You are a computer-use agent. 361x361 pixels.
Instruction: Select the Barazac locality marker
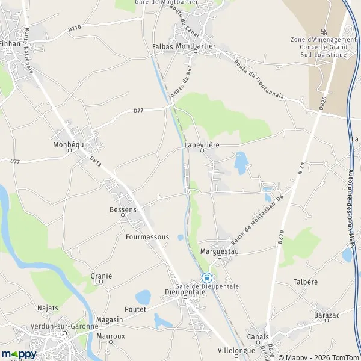point(327,321)
